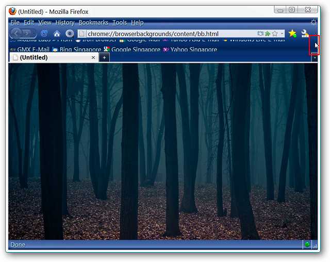330x262 pixels.
Task: Open a new tab with the plus button
Action: [104, 57]
